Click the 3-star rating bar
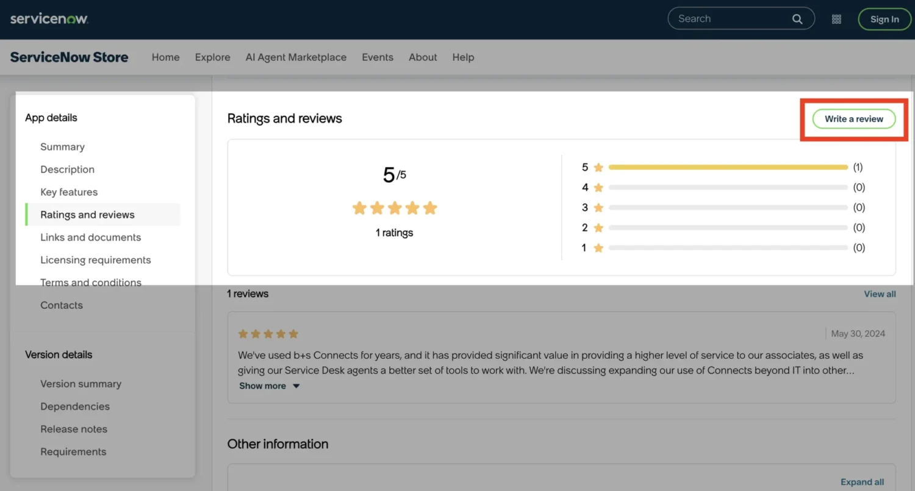This screenshot has width=915, height=491. coord(728,208)
